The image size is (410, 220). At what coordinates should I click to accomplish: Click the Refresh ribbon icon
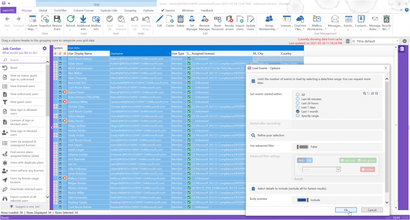(70, 19)
